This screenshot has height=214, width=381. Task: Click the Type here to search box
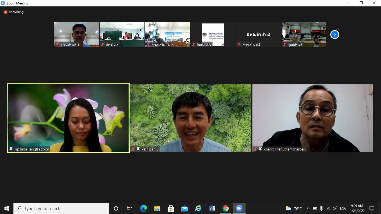(61, 208)
